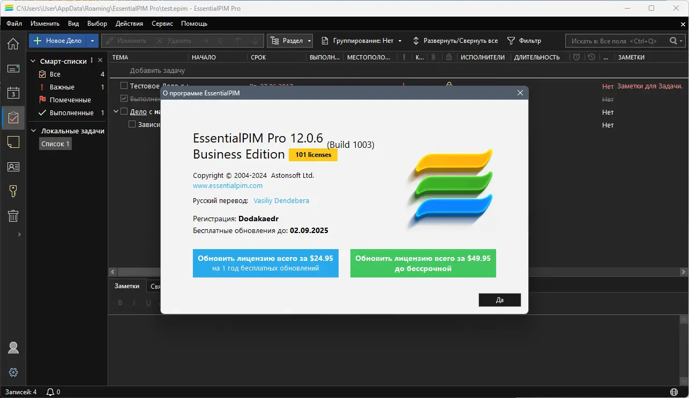Open the Contacts module icon
689x398 pixels.
coord(13,167)
